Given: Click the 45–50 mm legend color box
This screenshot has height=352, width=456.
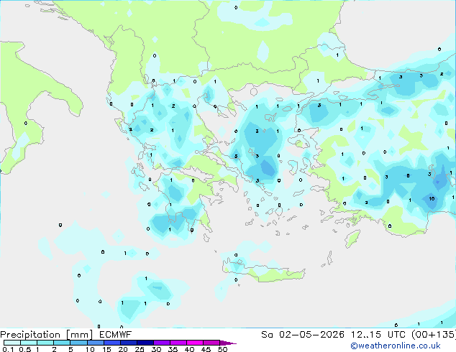Looking at the screenshot, I should tap(211, 343).
